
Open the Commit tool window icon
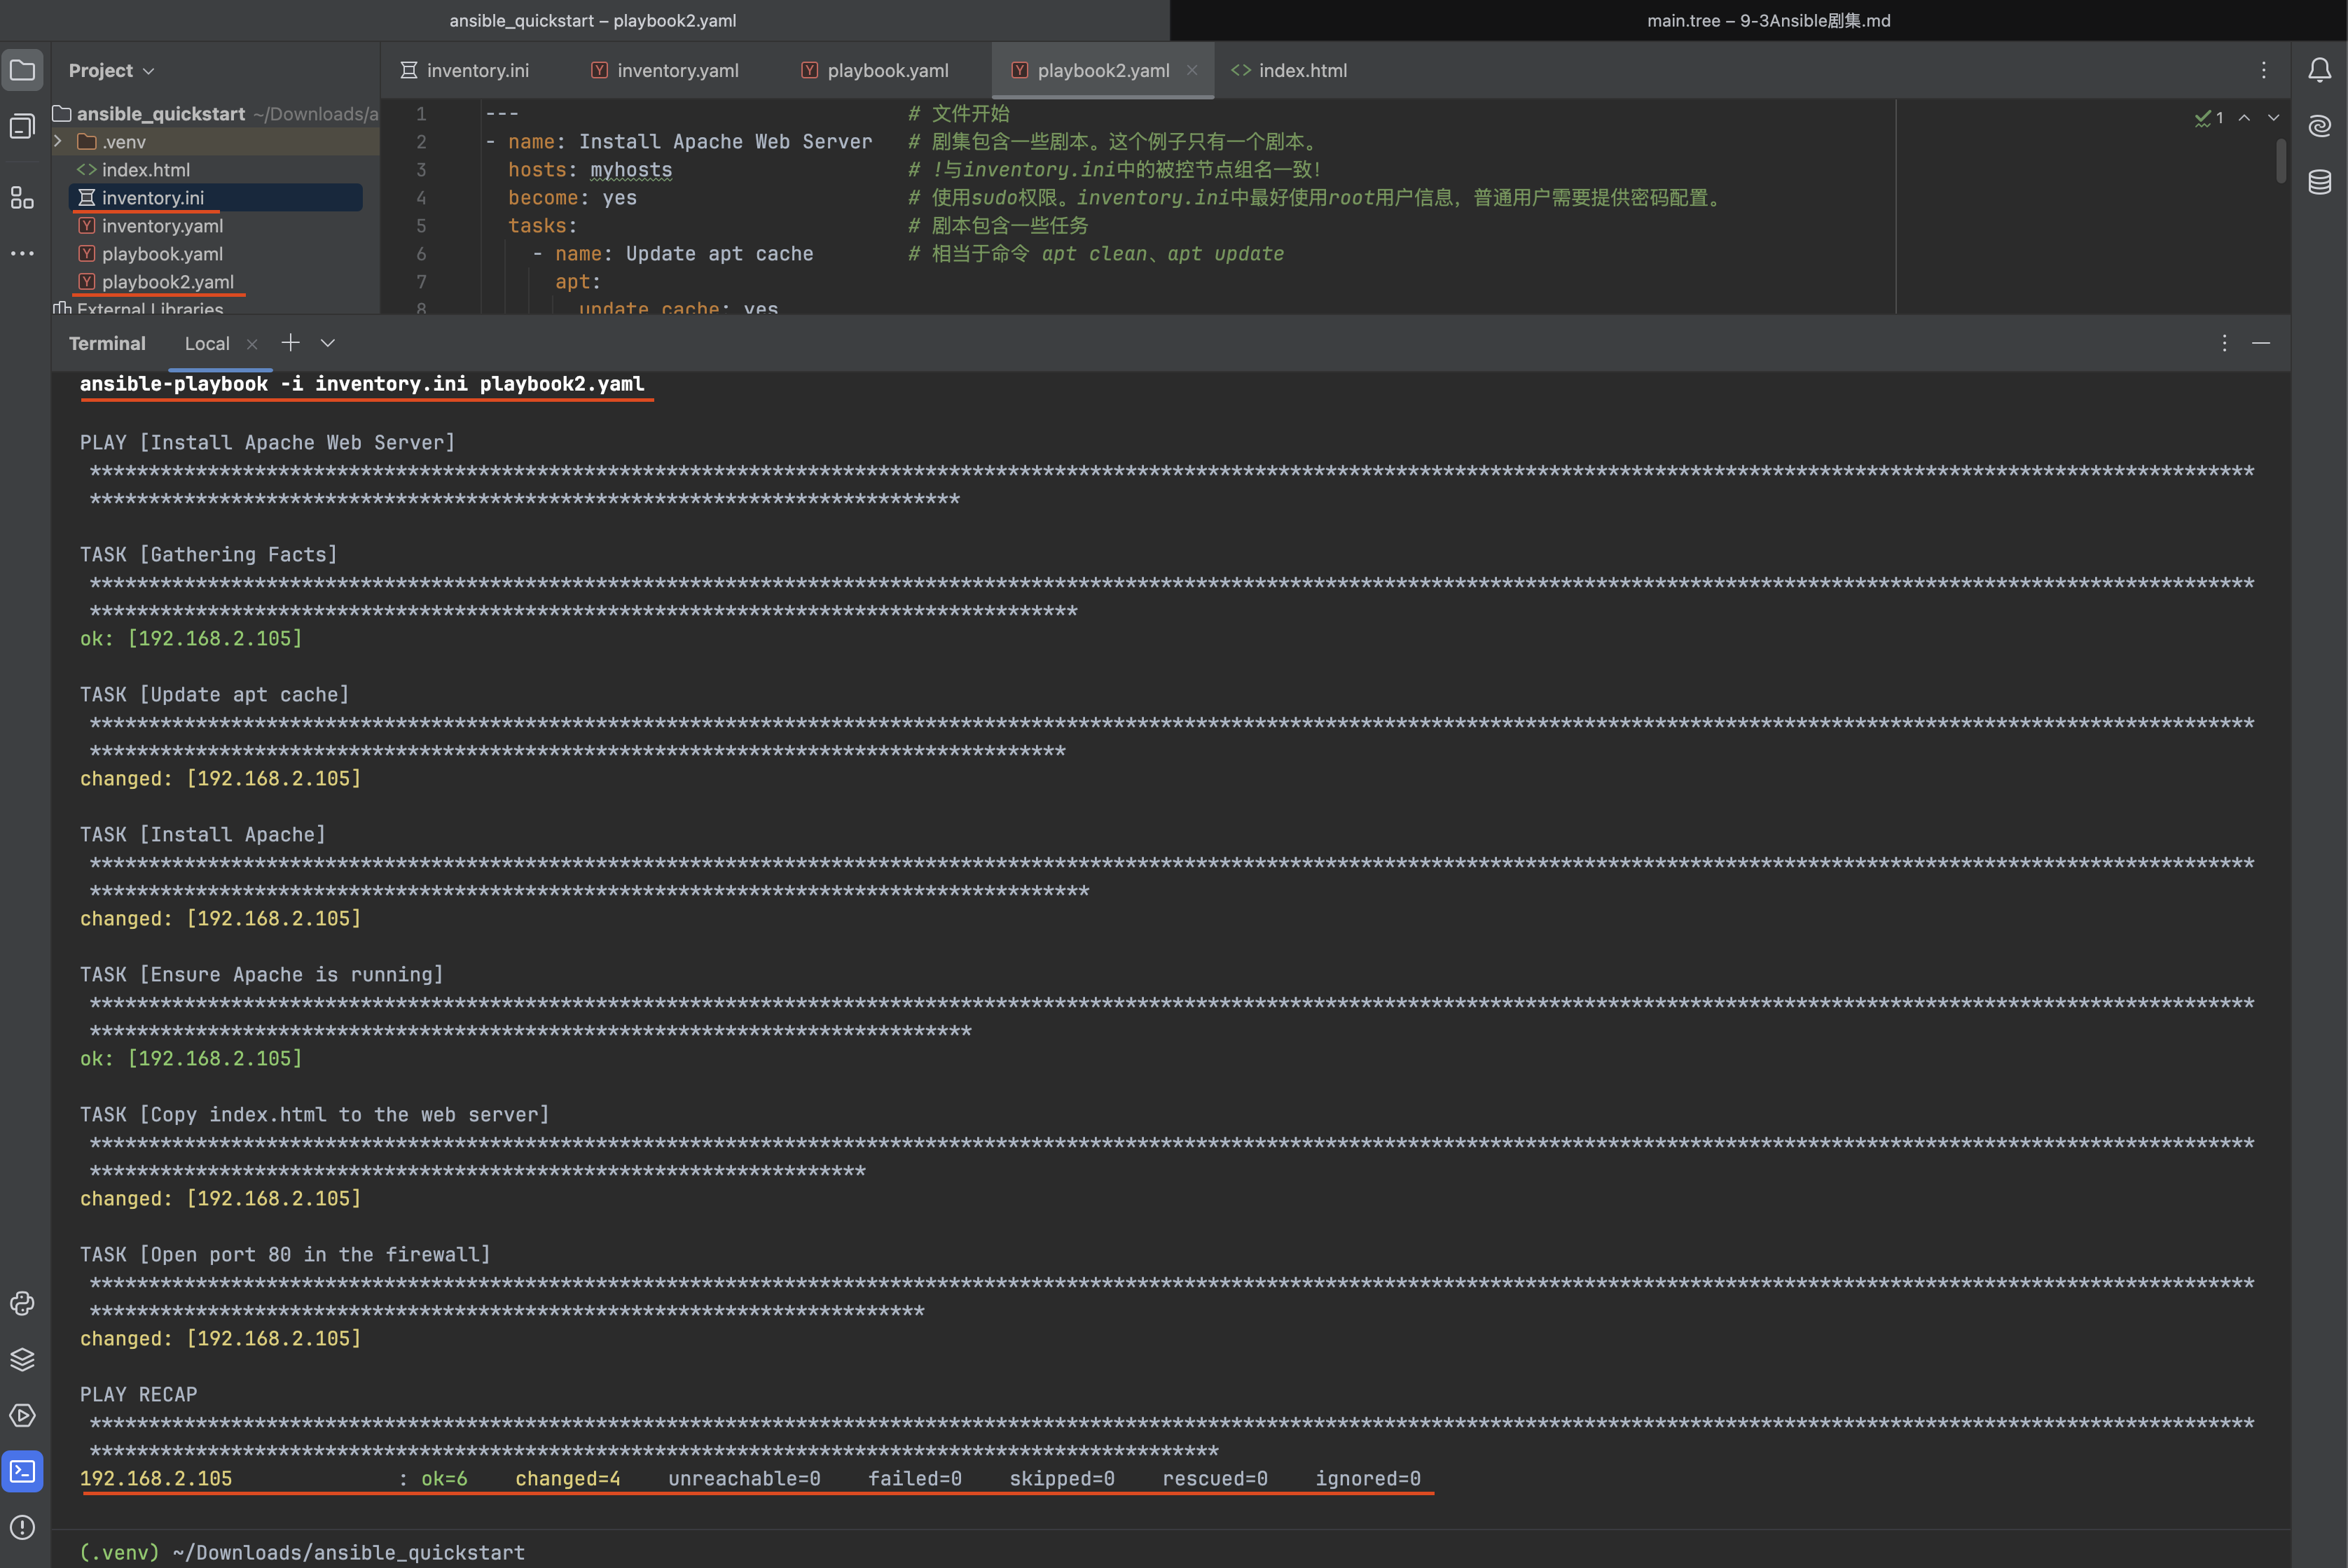(x=22, y=126)
